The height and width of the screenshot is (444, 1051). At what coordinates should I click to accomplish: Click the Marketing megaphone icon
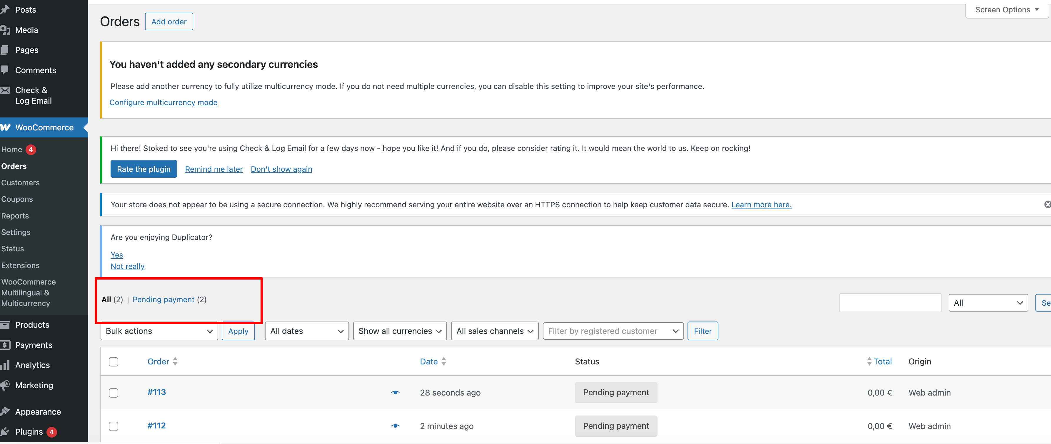[x=5, y=385]
